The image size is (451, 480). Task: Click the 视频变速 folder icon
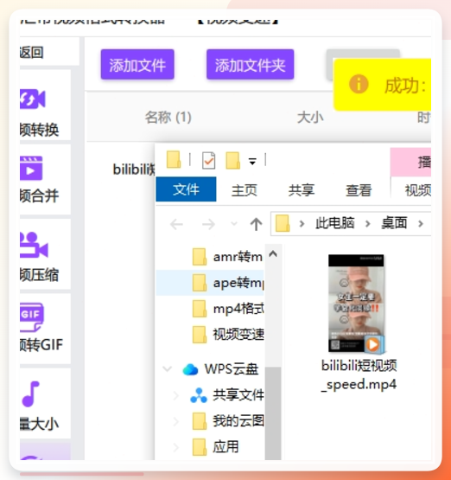pyautogui.click(x=200, y=335)
